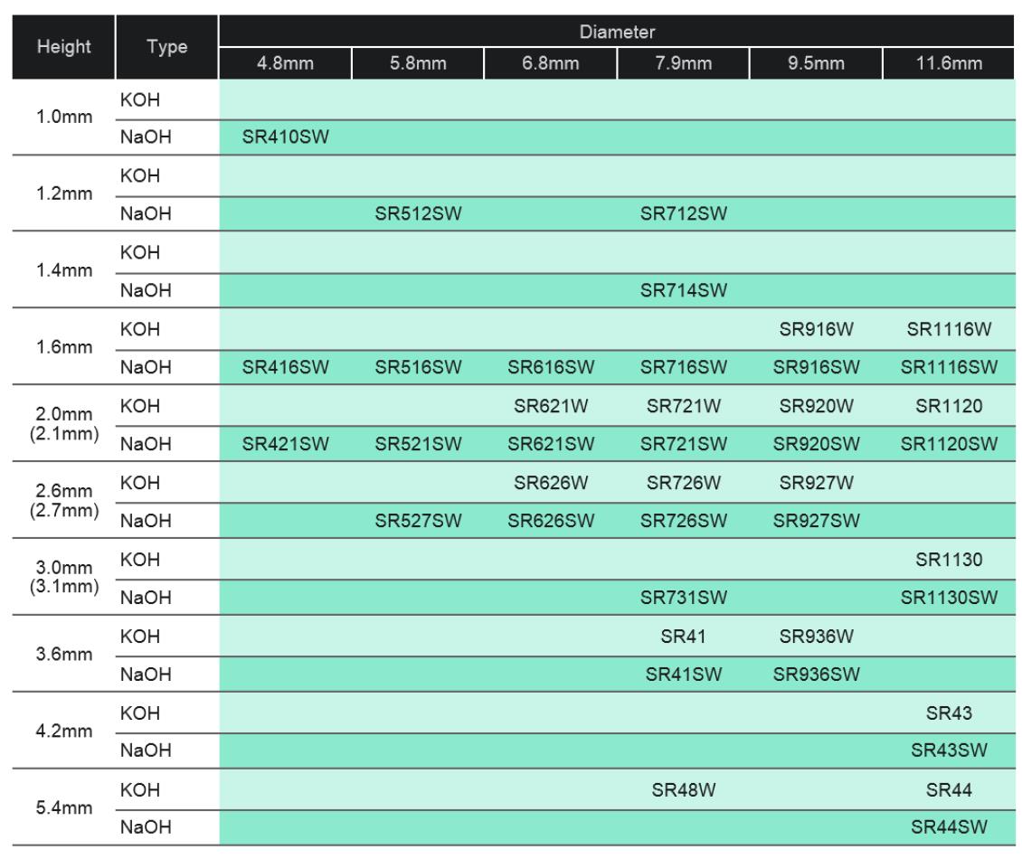Select the SR936SW model cell
The width and height of the screenshot is (1022, 859).
[x=816, y=674]
